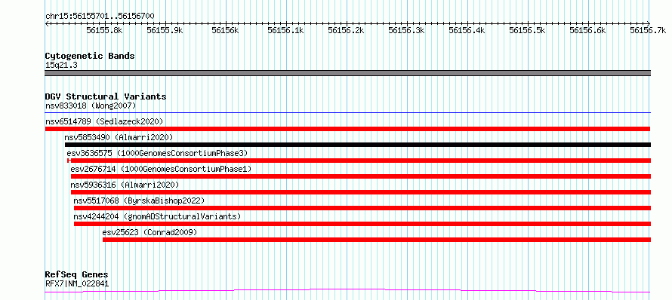Click the esv25623 (Conrad2009) variant label

point(150,232)
